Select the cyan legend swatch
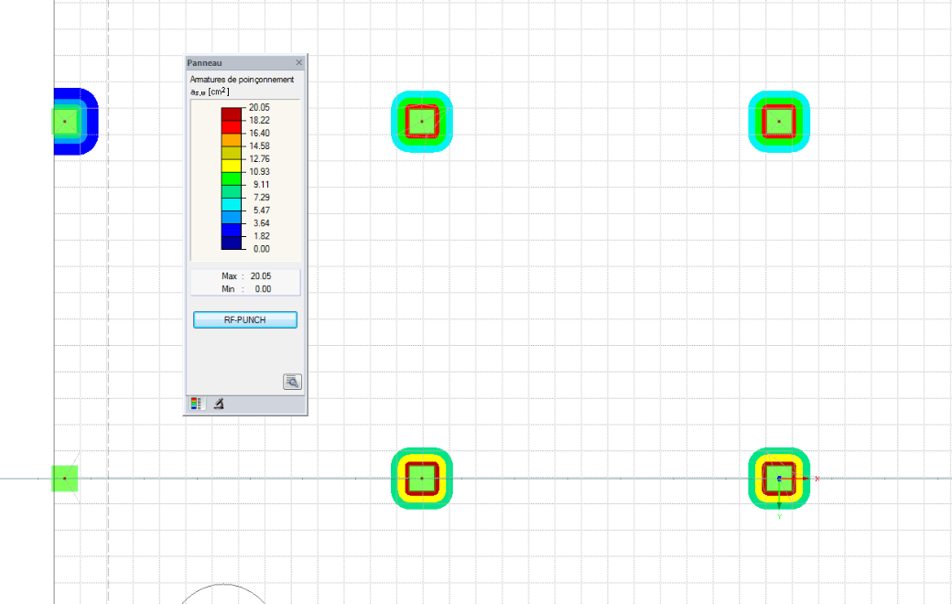Screen dimensions: 952x604 232,204
